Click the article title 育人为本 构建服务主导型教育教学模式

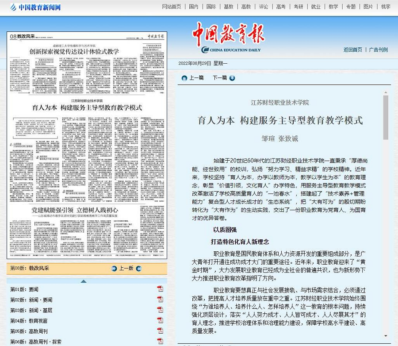coord(280,120)
